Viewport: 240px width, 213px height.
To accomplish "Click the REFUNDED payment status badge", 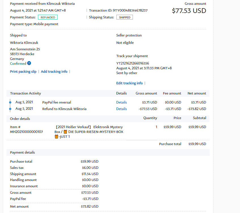I will (x=48, y=17).
